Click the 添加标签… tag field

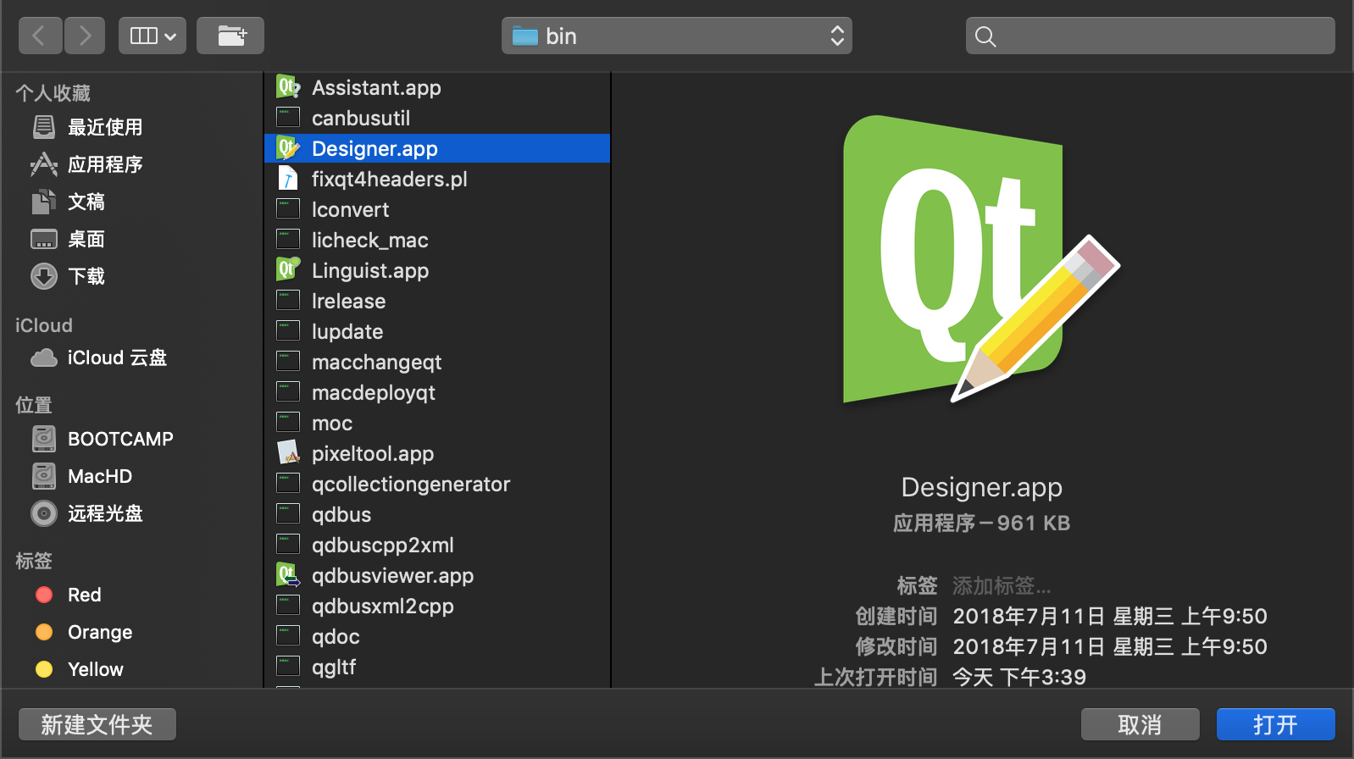[x=1002, y=585]
